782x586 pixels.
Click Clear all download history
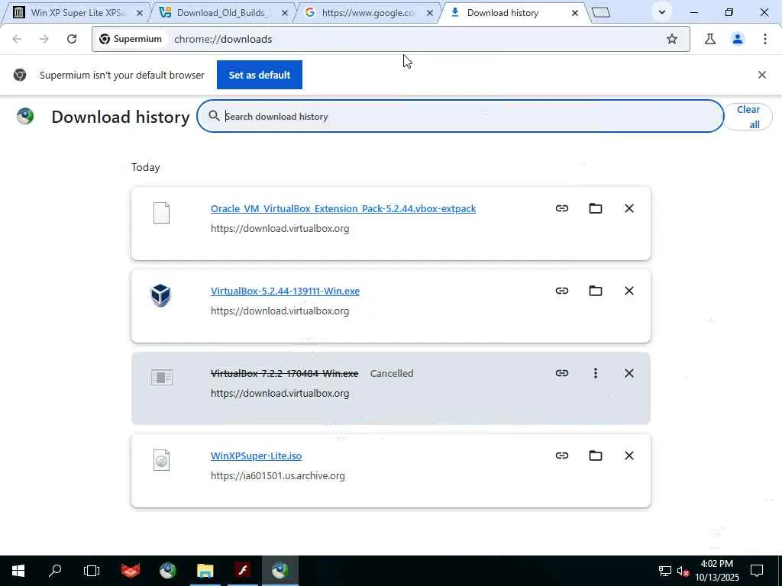click(x=748, y=117)
